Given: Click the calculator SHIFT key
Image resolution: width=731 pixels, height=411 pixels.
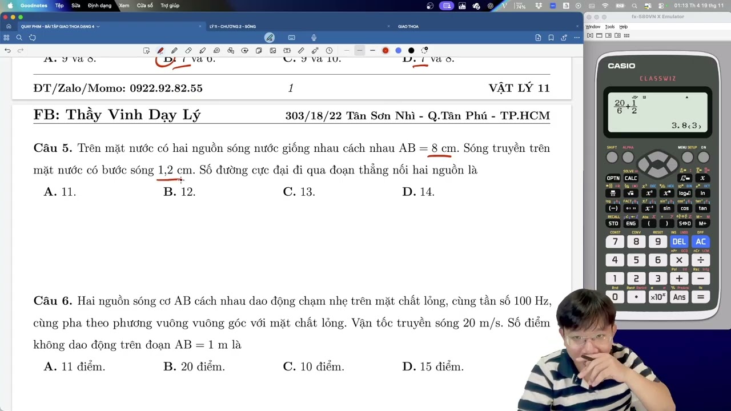Looking at the screenshot, I should [x=612, y=157].
